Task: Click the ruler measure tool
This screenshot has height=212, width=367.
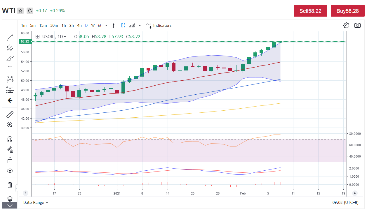Action: tap(10, 114)
